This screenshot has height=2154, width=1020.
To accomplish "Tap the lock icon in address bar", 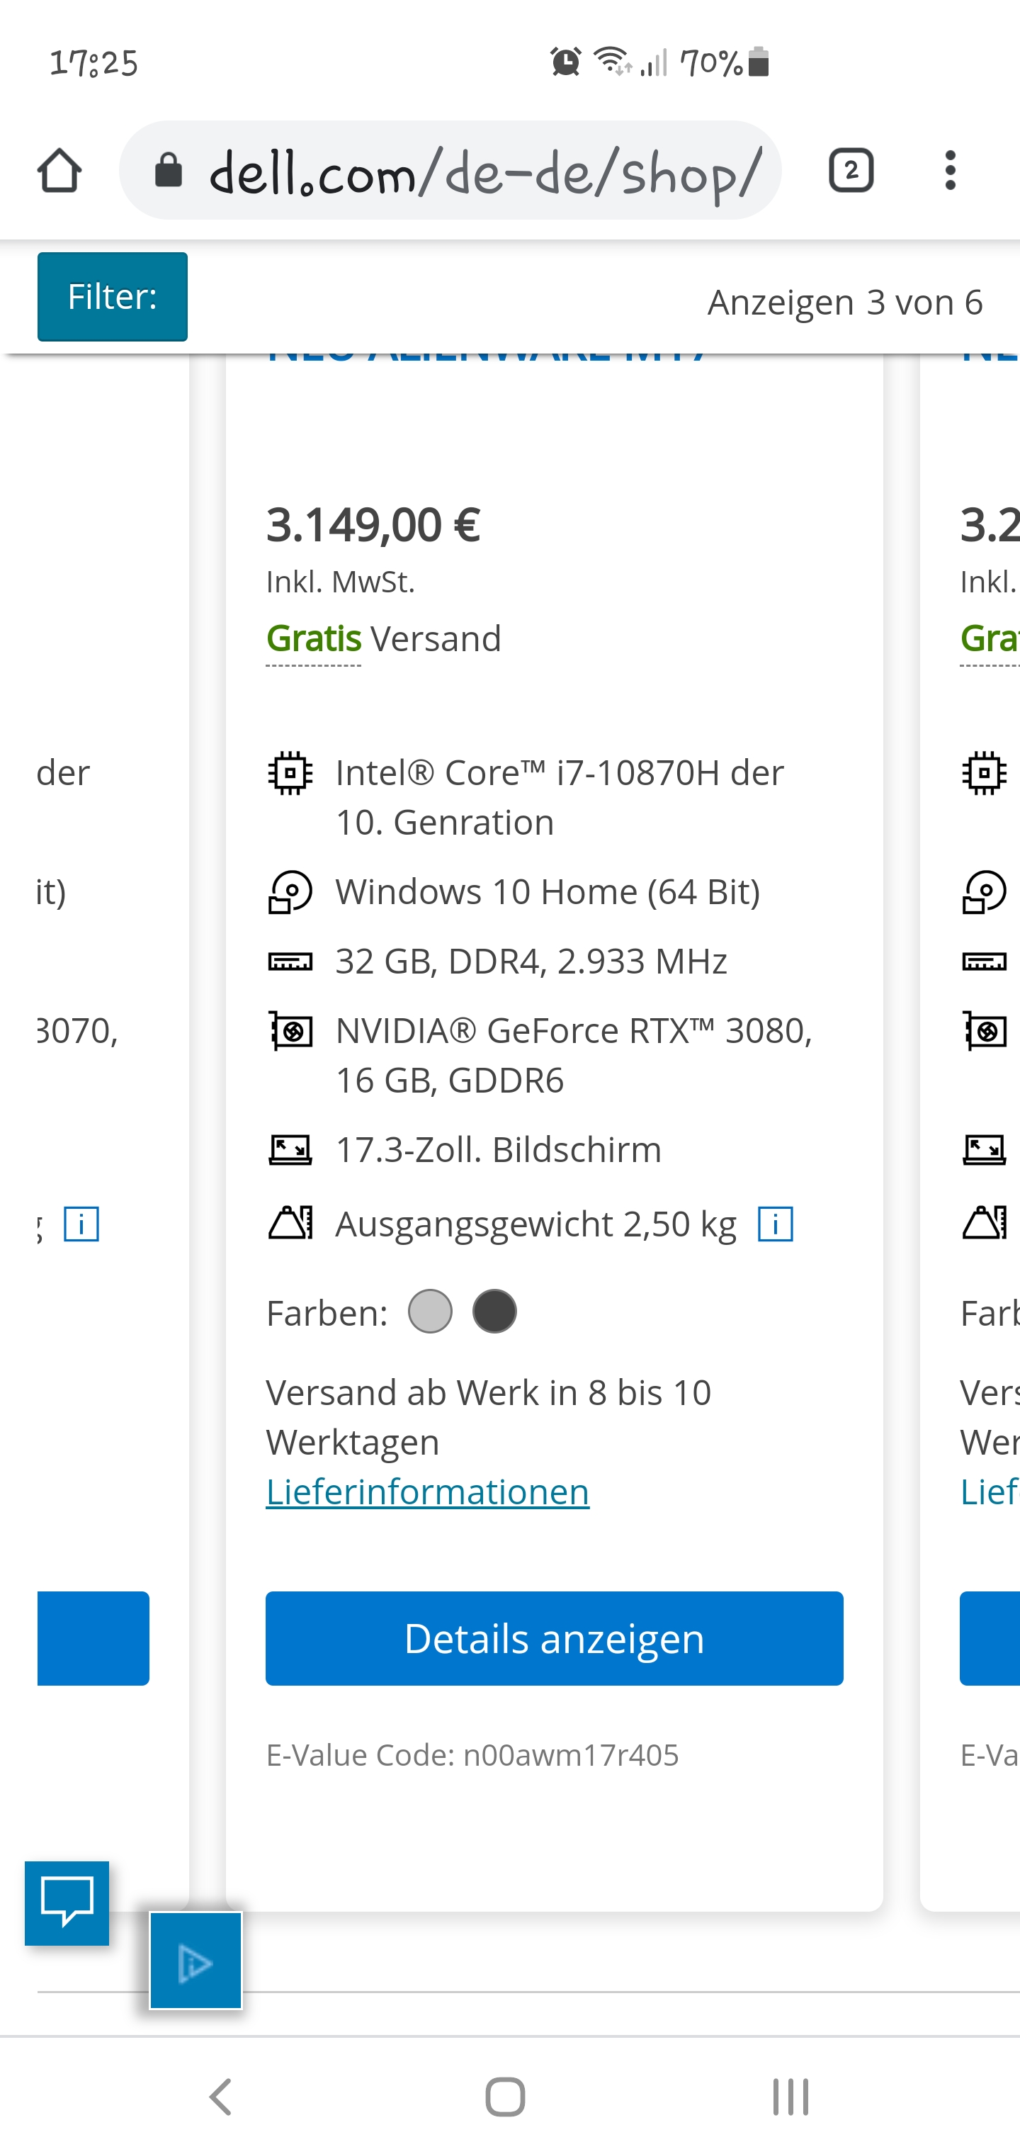I will coord(168,171).
